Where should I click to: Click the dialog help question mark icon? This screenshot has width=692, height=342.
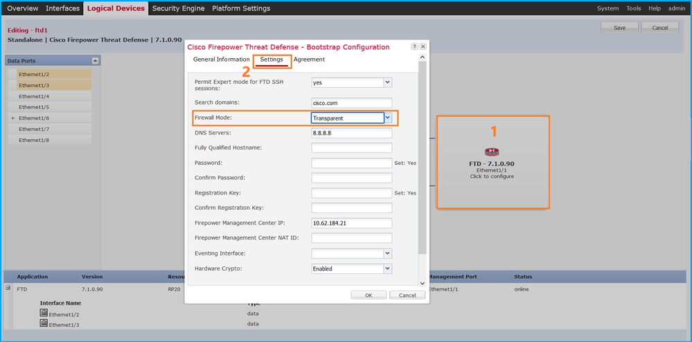(415, 46)
